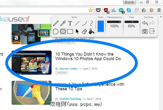Viewport: 163px width, 110px height.
Task: Select the Ellipse shape tool
Action: pyautogui.click(x=63, y=31)
